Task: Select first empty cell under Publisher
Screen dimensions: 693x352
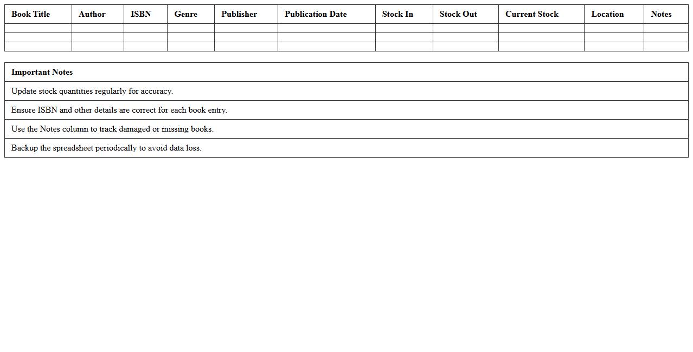Action: (x=246, y=28)
